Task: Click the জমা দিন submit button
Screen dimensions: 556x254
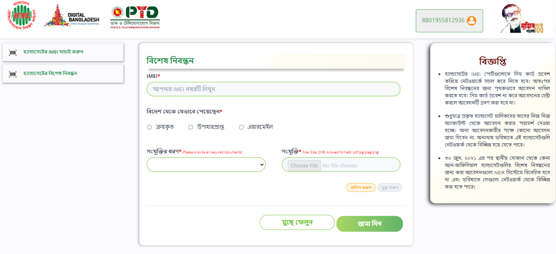Action: coord(370,224)
